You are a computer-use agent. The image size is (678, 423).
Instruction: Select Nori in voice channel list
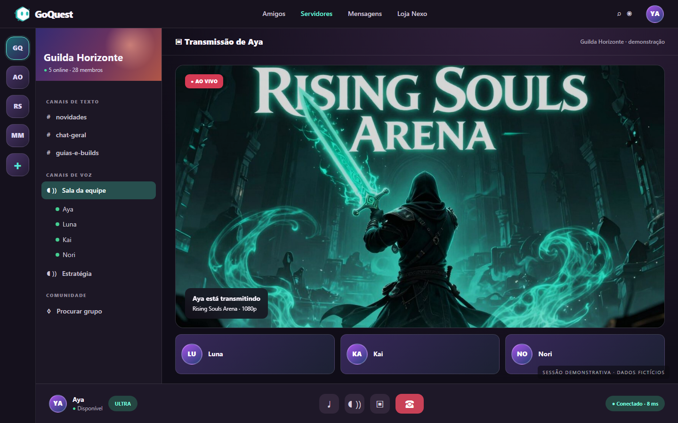(x=69, y=255)
